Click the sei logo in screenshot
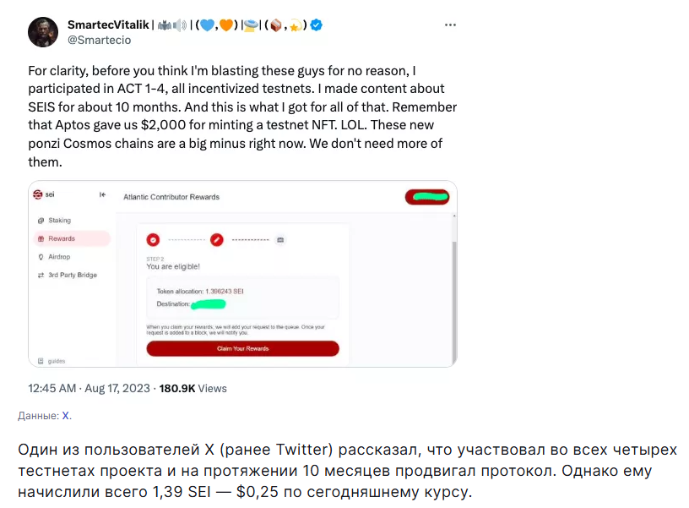Screen dimensions: 689x508 tap(38, 194)
